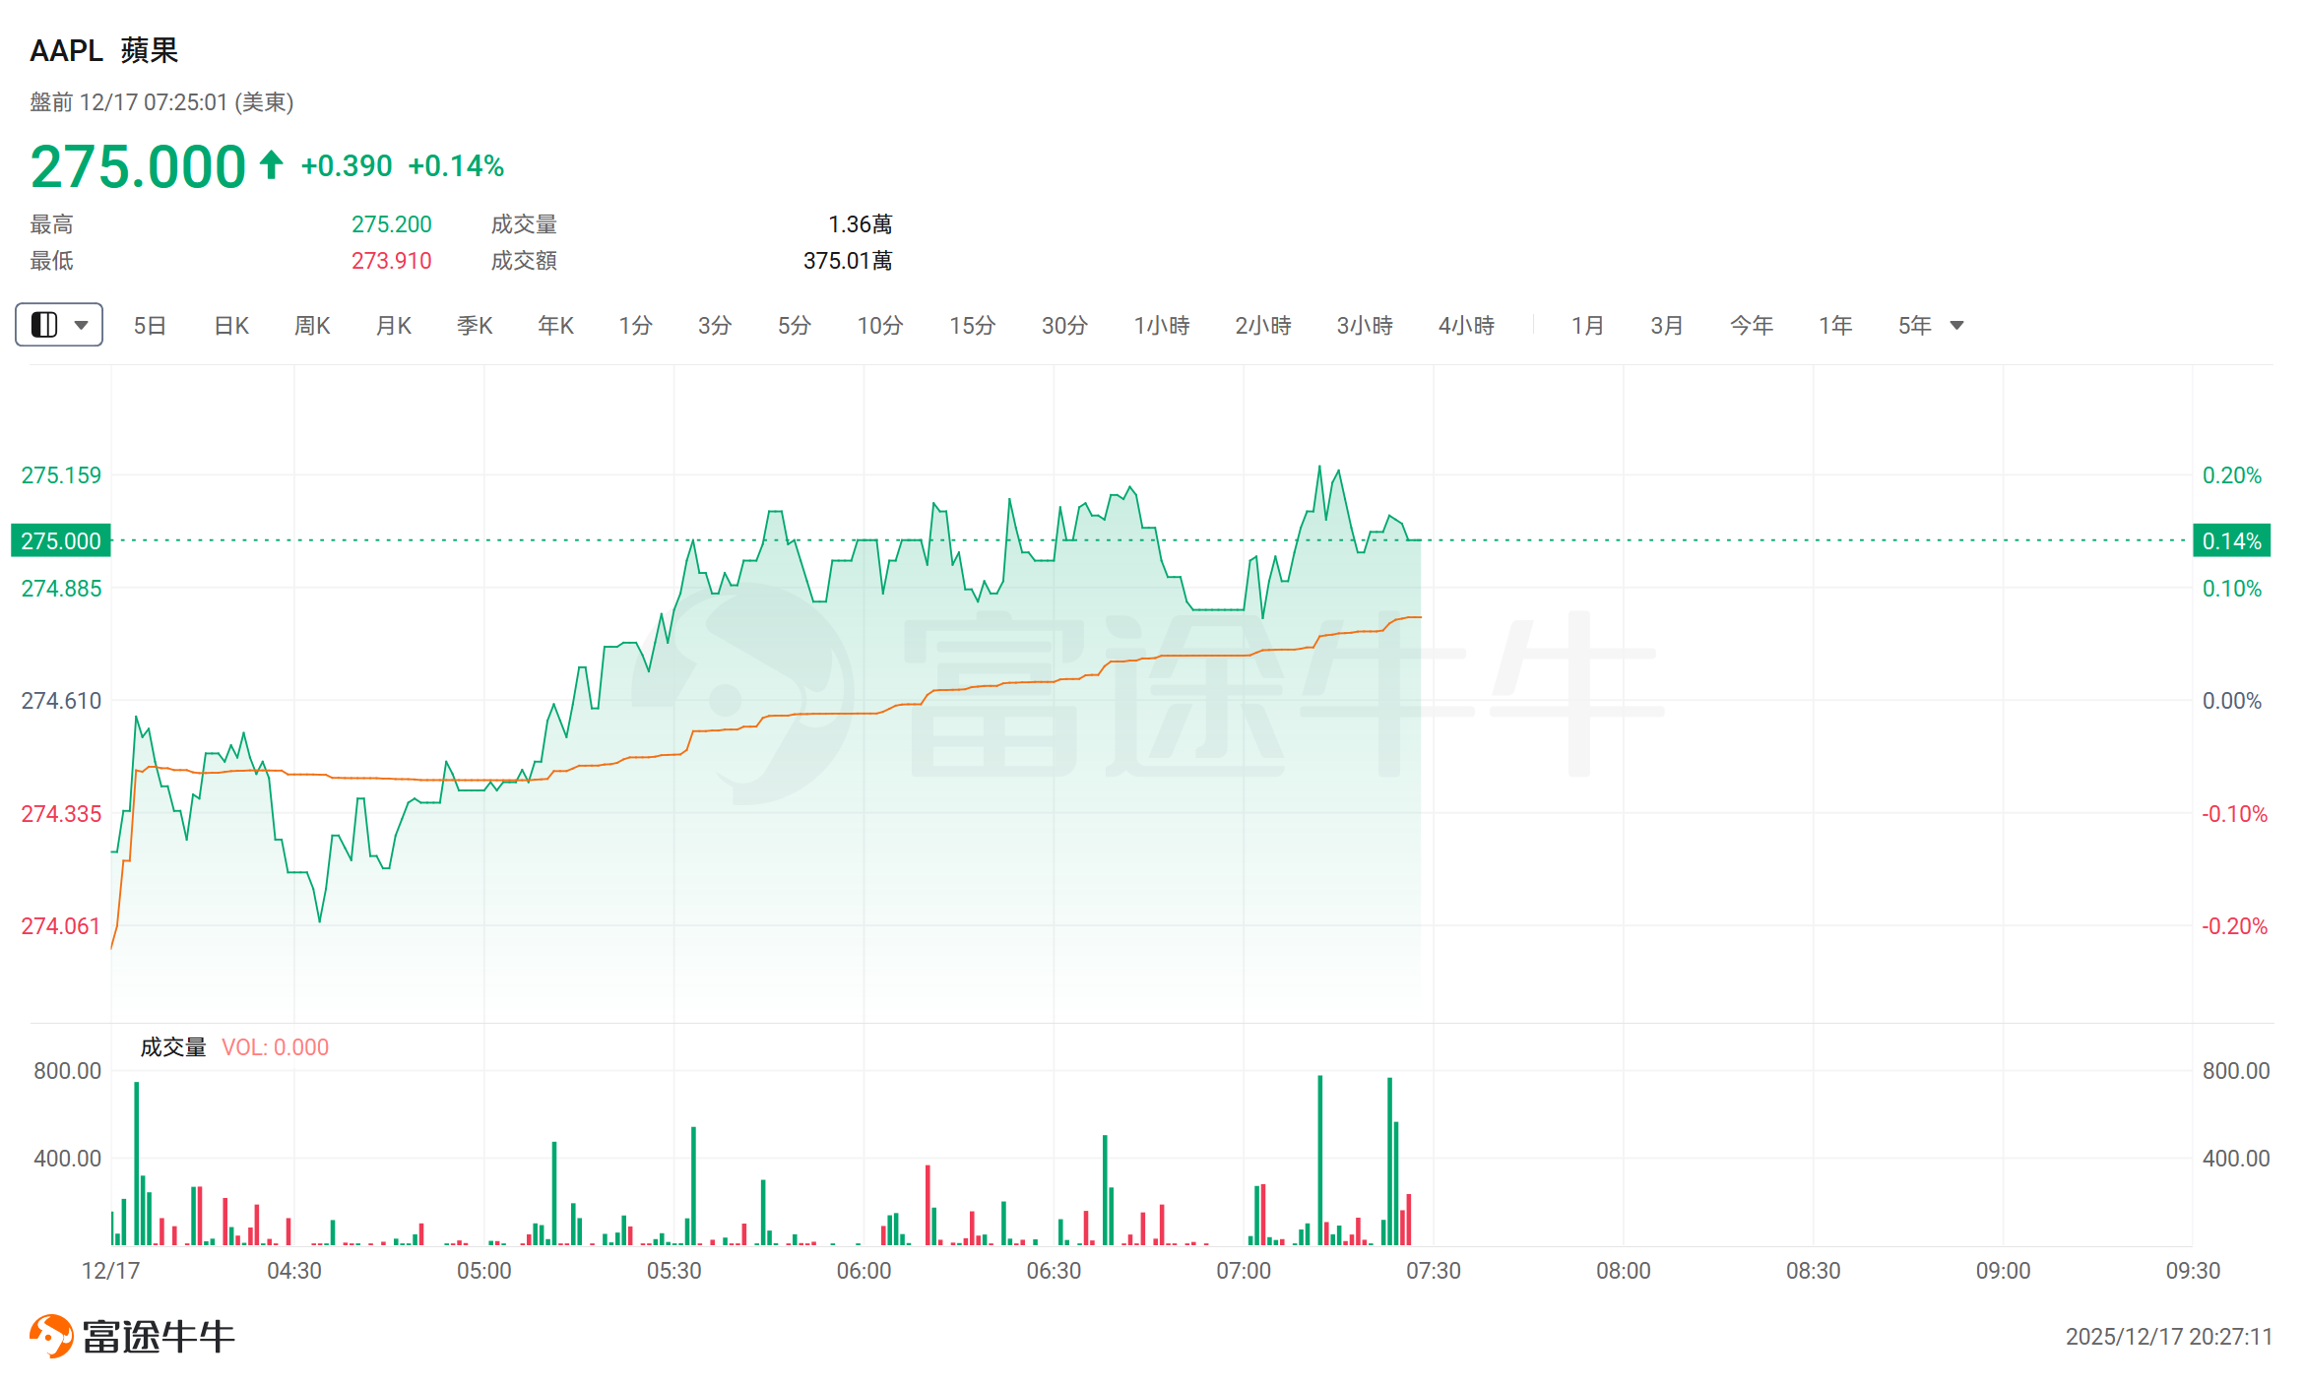Click the 成交量 volume indicator label

pyautogui.click(x=173, y=1047)
